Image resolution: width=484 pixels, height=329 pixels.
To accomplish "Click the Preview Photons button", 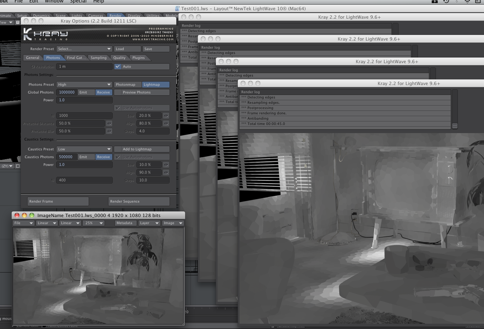I will (142, 92).
